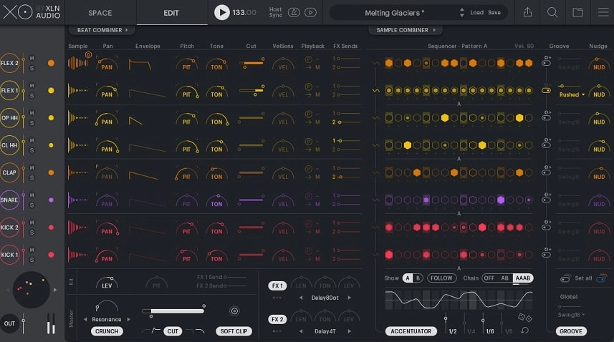
Task: Select the AAAB chain mode
Action: 523,278
